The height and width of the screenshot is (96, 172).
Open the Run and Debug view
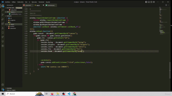pos(3,19)
